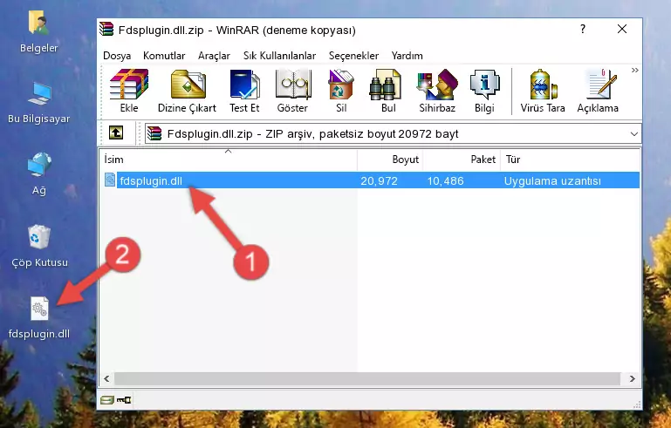Select the Çöp Kutusu desktop icon
This screenshot has height=428, width=671.
tap(39, 247)
